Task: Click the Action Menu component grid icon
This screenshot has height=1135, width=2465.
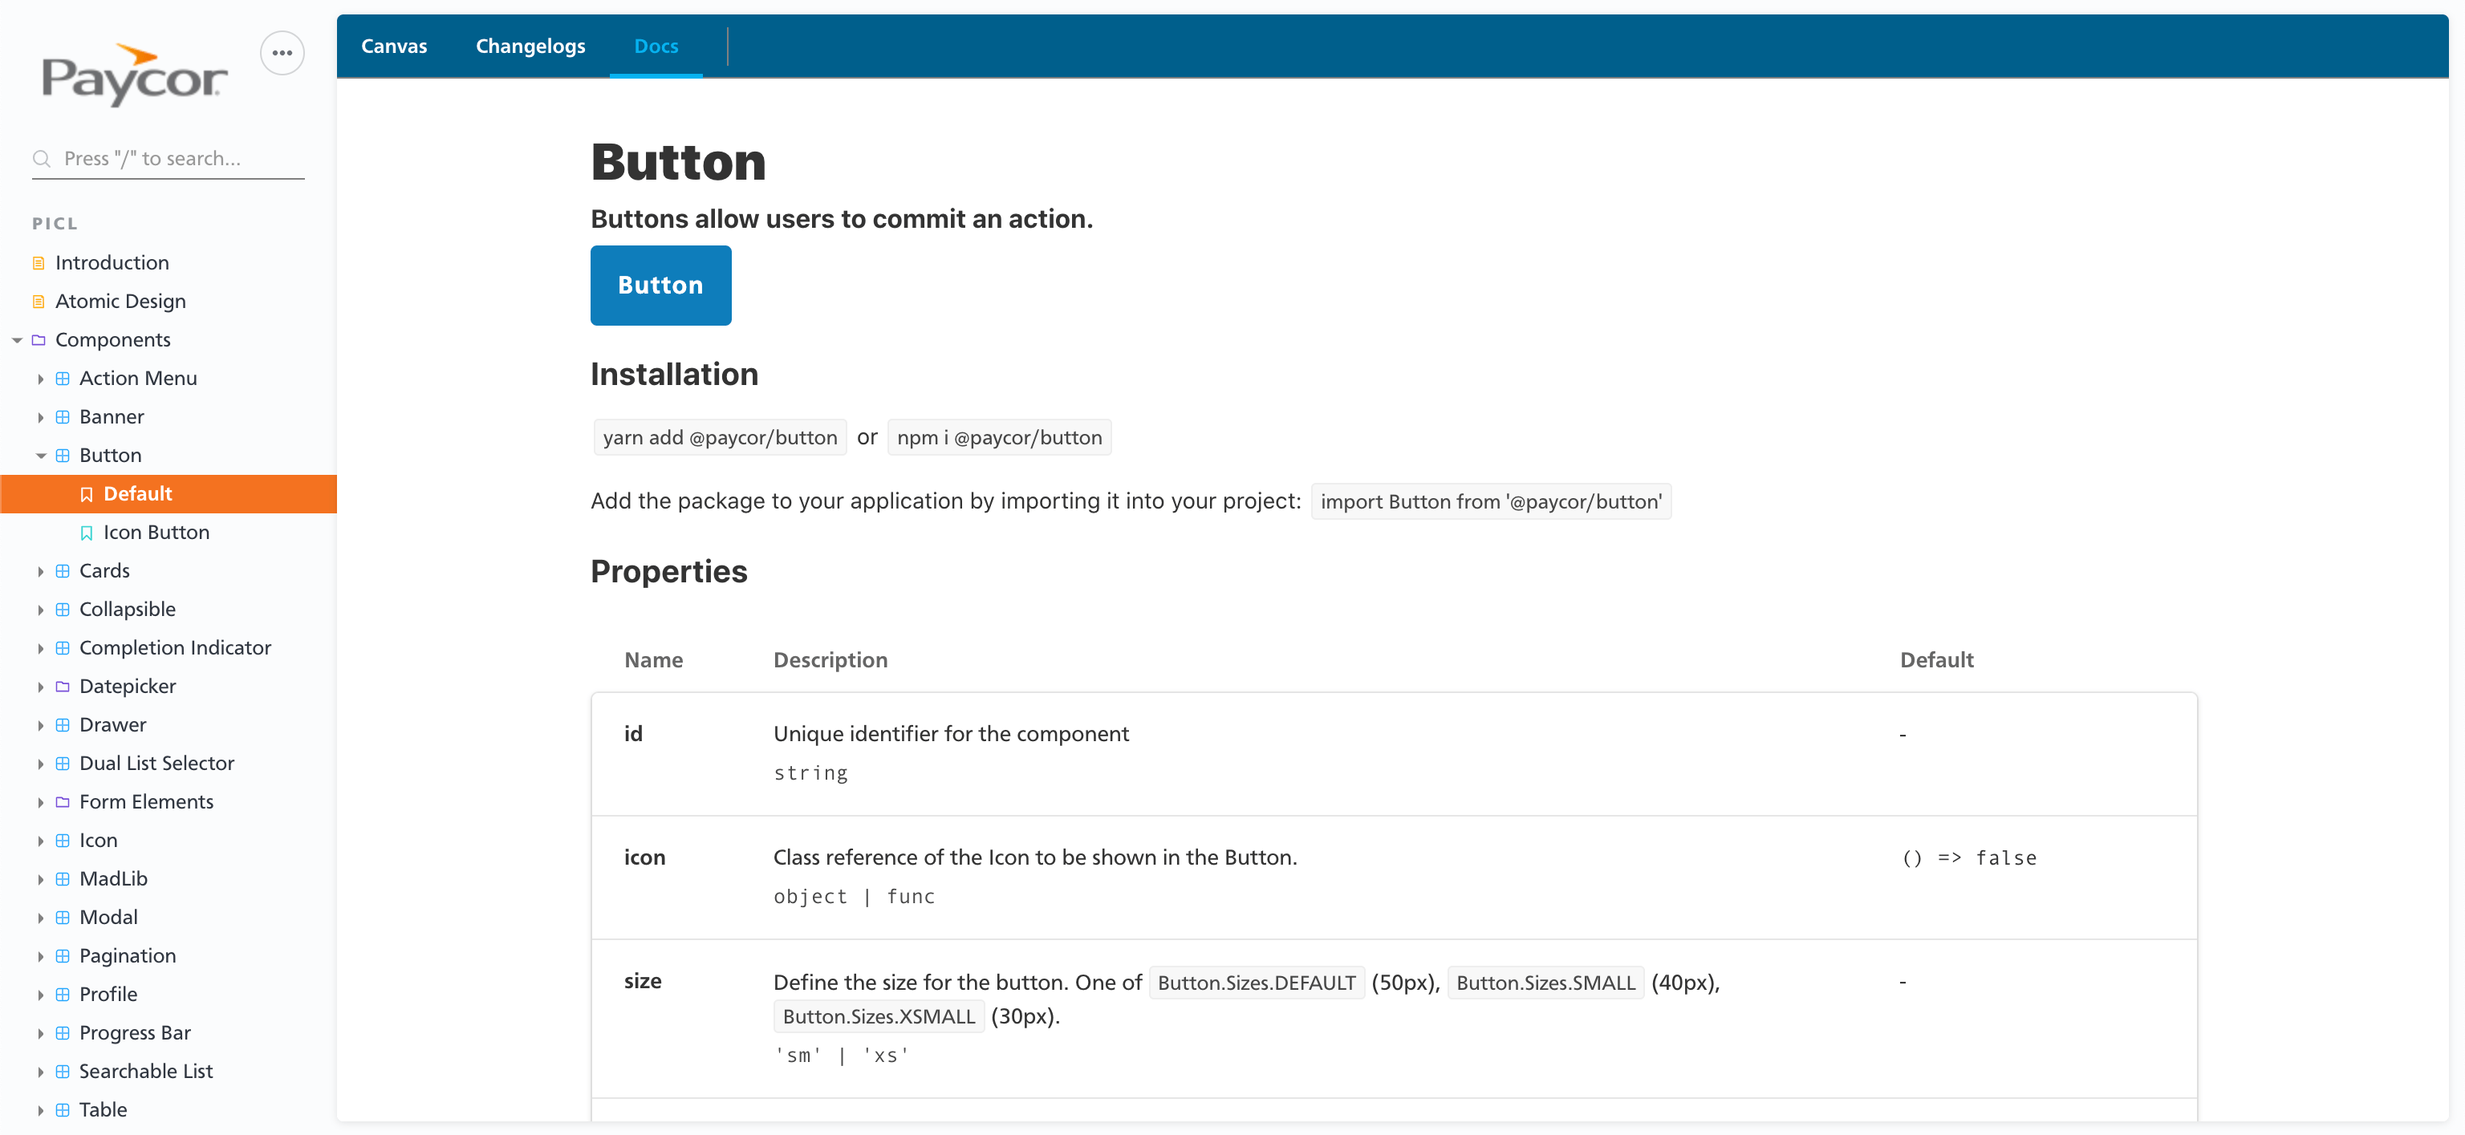Action: pyautogui.click(x=63, y=379)
